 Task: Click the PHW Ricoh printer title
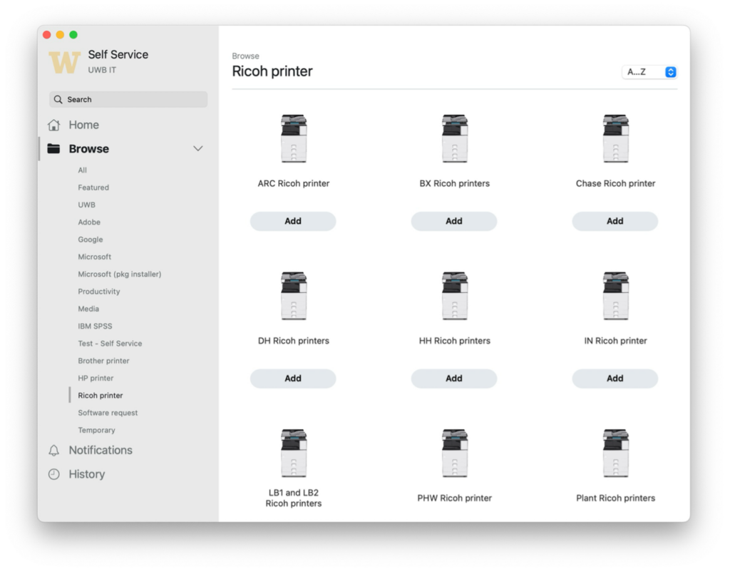454,498
